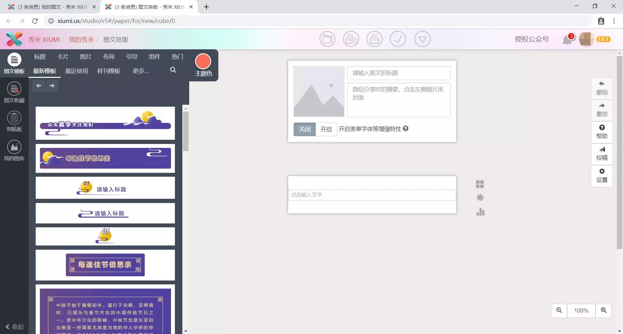Pick the framed 每逢佳节倍思亲 template
The image size is (623, 334).
[105, 265]
